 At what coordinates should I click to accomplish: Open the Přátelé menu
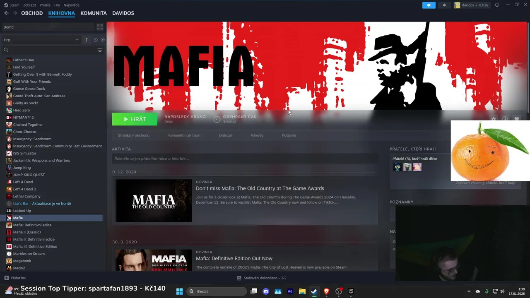click(45, 5)
